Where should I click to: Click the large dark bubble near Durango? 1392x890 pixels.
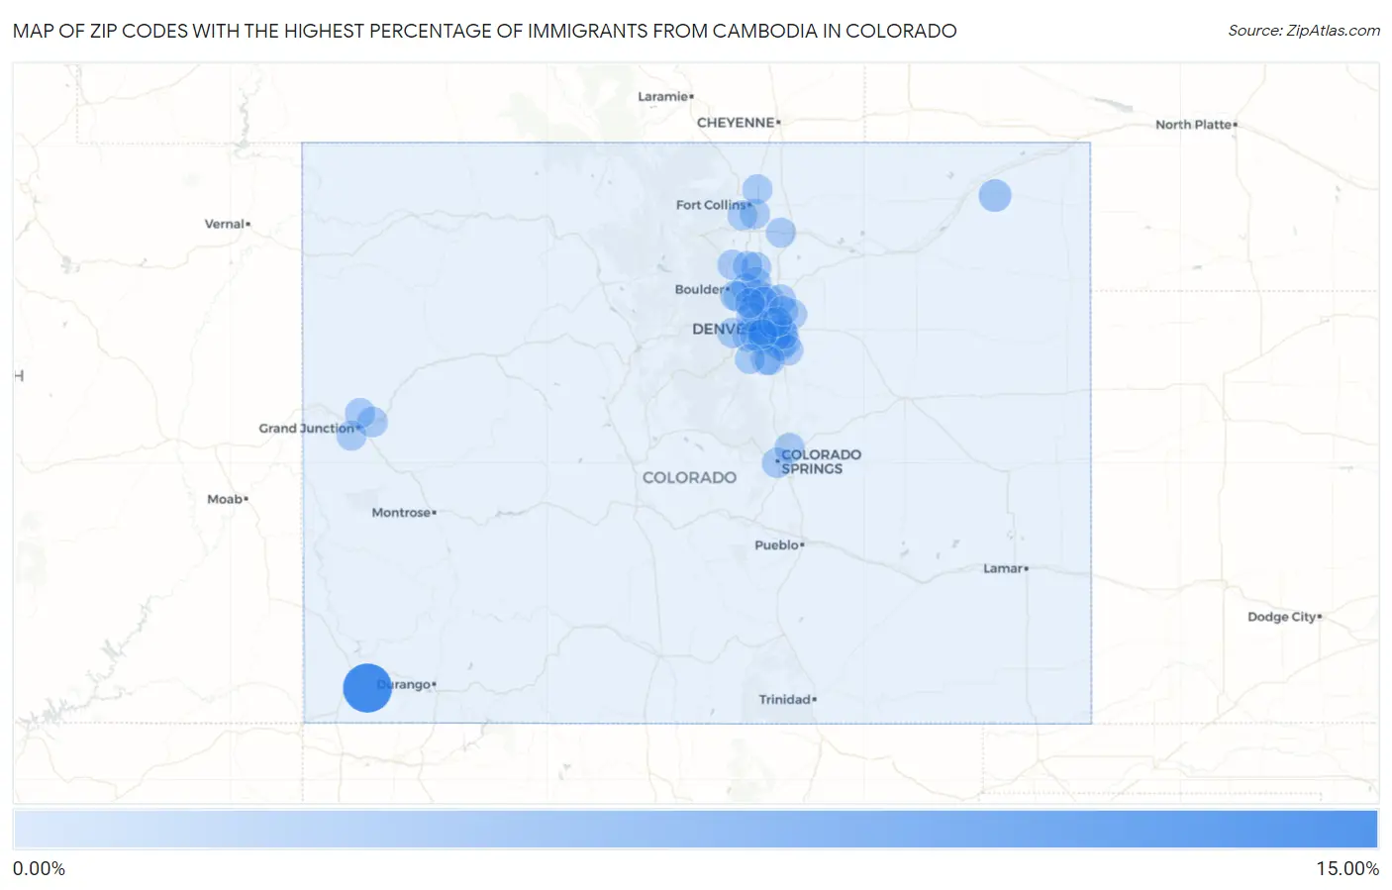(367, 688)
